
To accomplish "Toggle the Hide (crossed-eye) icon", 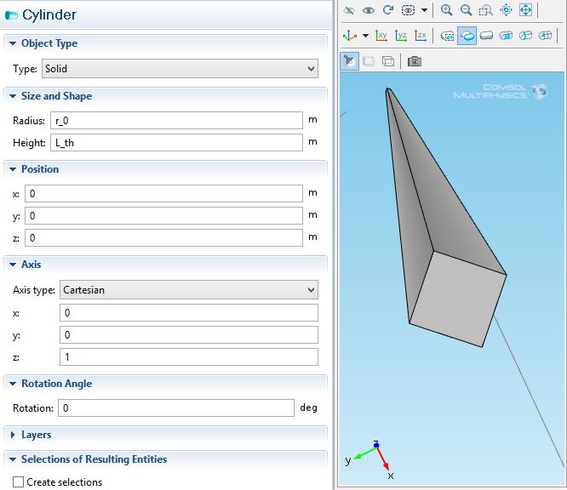I will tap(349, 10).
